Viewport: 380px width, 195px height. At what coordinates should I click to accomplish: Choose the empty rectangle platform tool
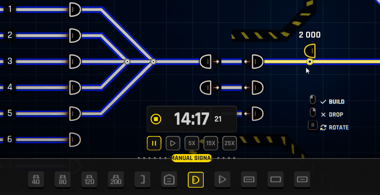click(x=276, y=180)
